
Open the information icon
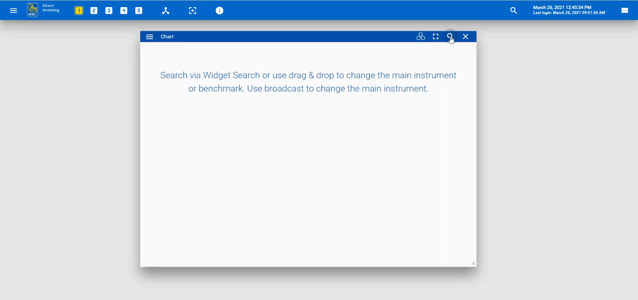[219, 11]
